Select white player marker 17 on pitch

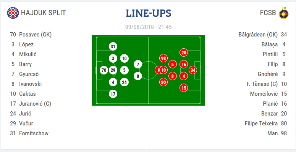pos(113,94)
